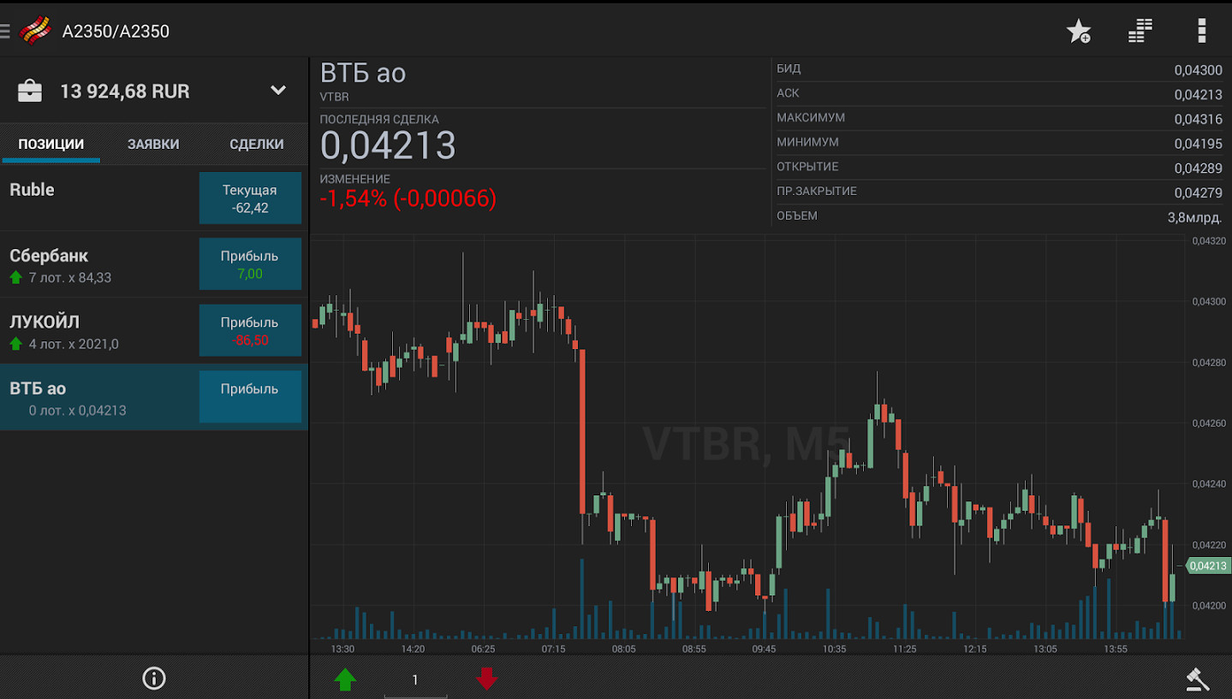Click the 0,04320 price axis label
This screenshot has width=1232, height=699.
pyautogui.click(x=1208, y=240)
